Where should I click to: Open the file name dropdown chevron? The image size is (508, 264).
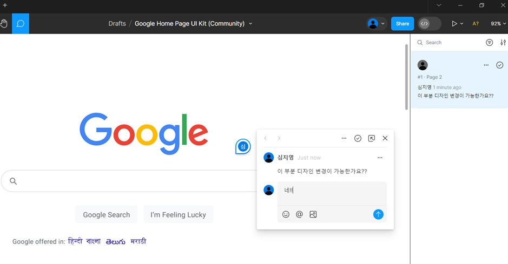[250, 24]
